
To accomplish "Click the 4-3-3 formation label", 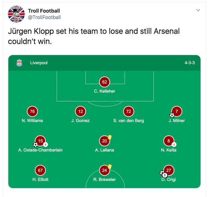I will pyautogui.click(x=190, y=63).
